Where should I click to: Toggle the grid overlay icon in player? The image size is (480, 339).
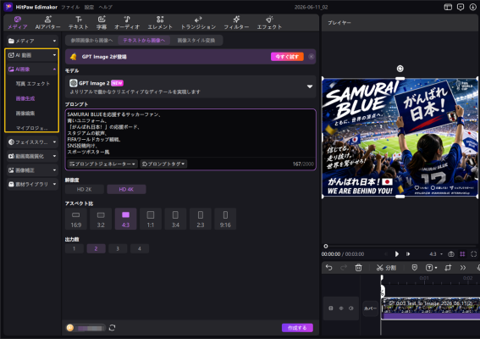462,254
